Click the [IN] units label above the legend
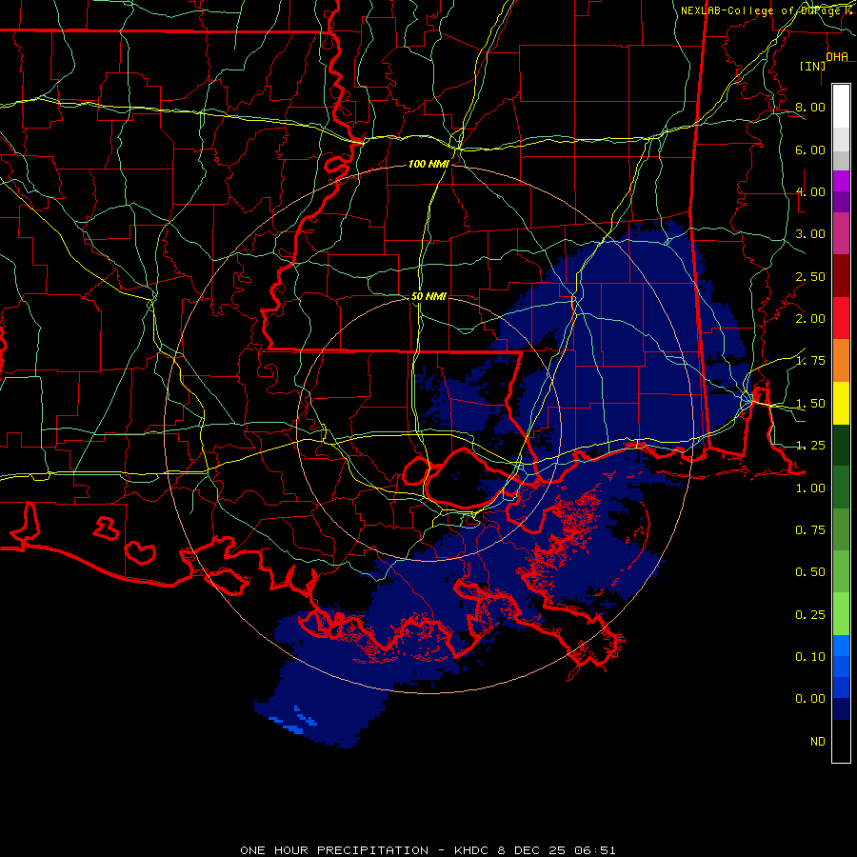The image size is (857, 857). click(x=813, y=67)
